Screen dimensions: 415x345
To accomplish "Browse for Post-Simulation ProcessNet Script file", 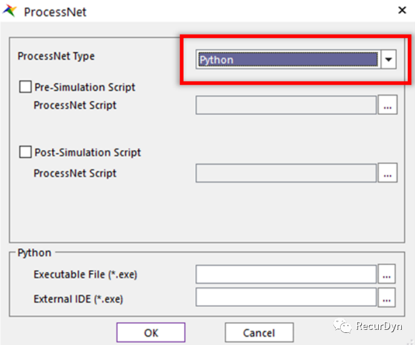I will click(387, 174).
